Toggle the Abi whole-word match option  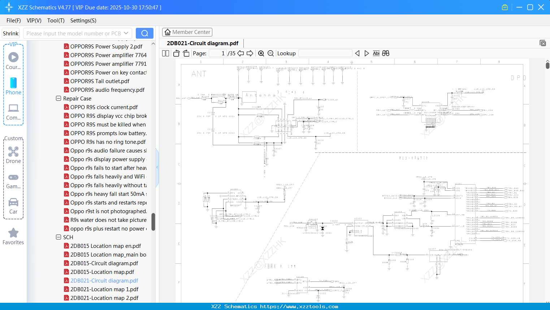click(376, 53)
